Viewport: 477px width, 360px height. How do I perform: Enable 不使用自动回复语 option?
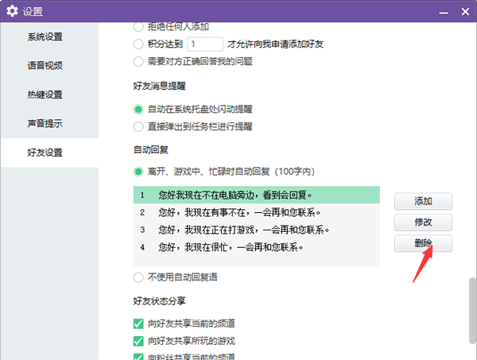(138, 277)
